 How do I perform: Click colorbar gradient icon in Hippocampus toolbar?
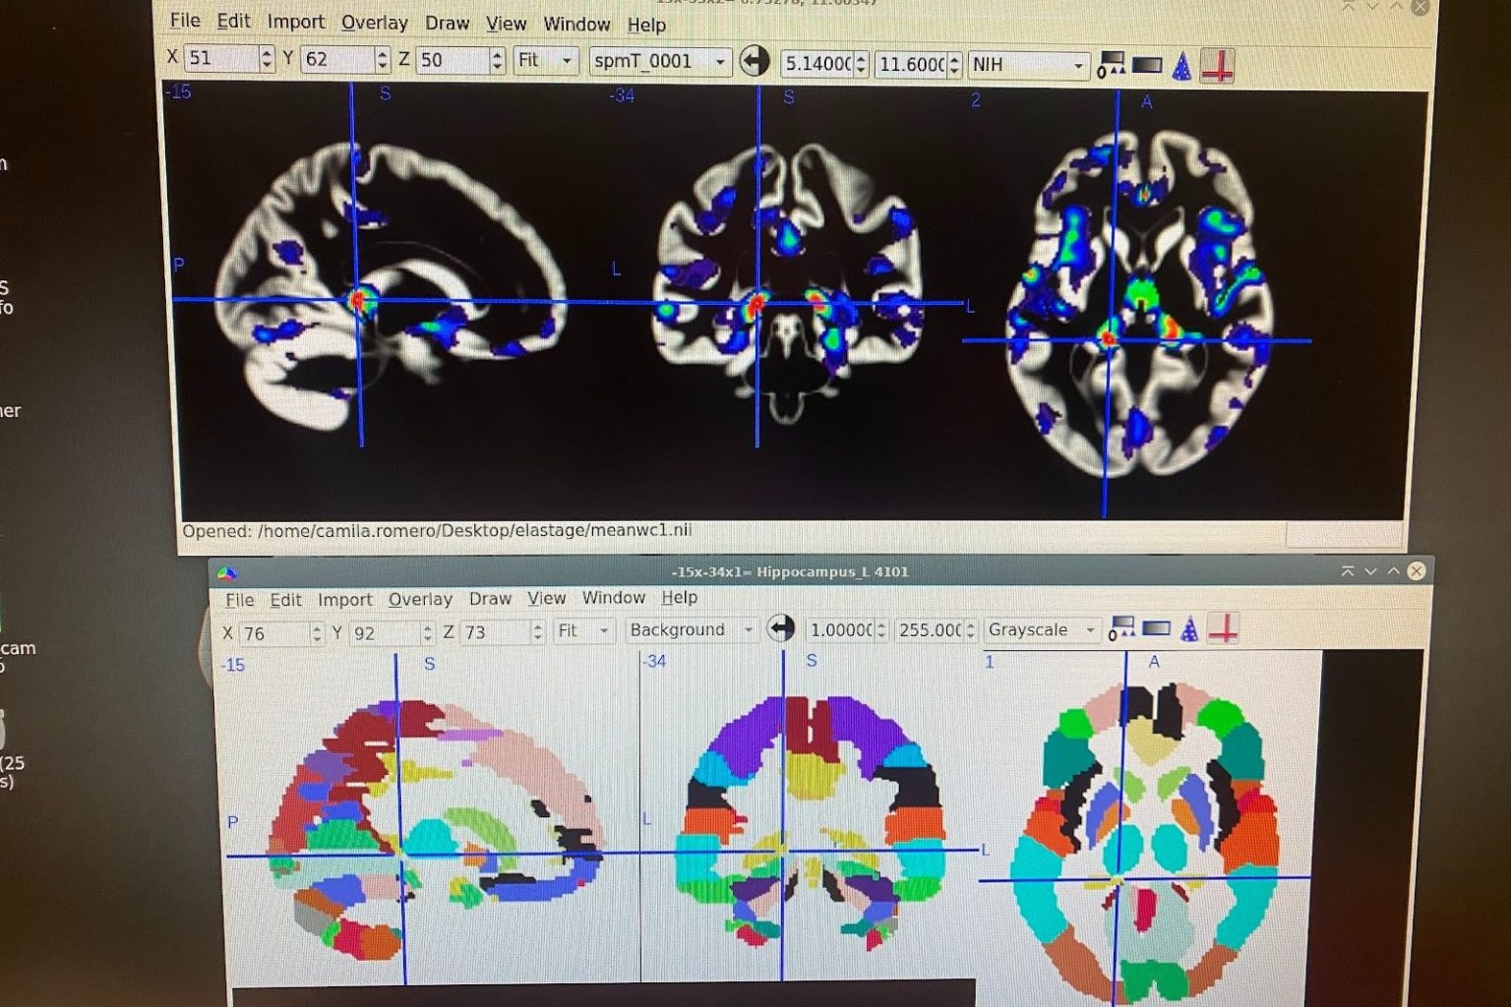pos(1156,629)
